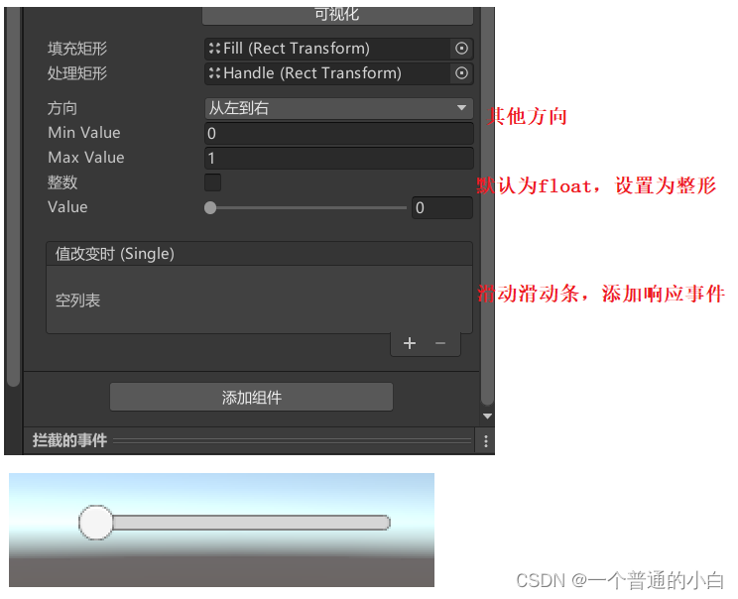
Task: Click the Max Value input field
Action: coord(339,158)
